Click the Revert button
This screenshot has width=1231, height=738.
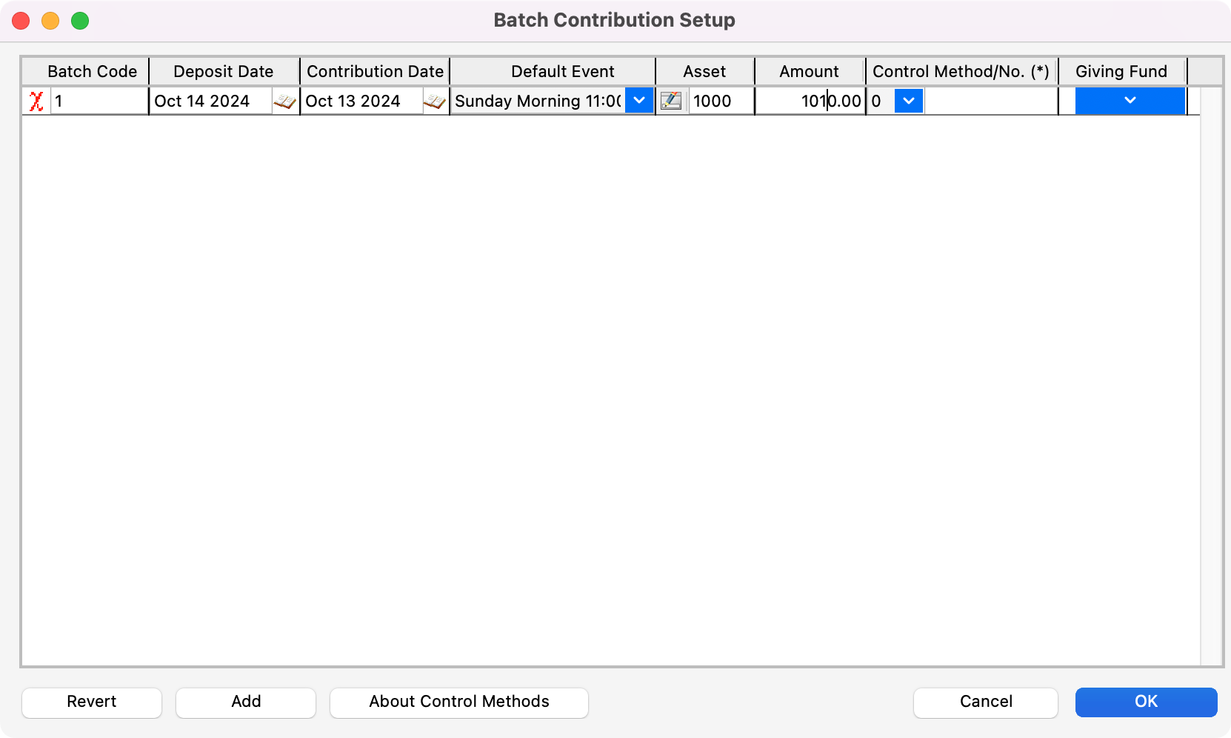(x=92, y=702)
